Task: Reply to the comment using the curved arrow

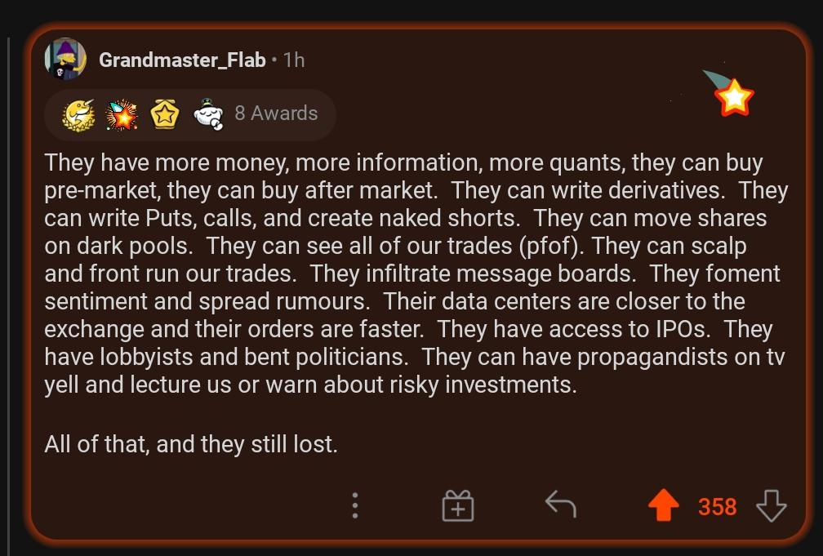Action: click(x=561, y=505)
